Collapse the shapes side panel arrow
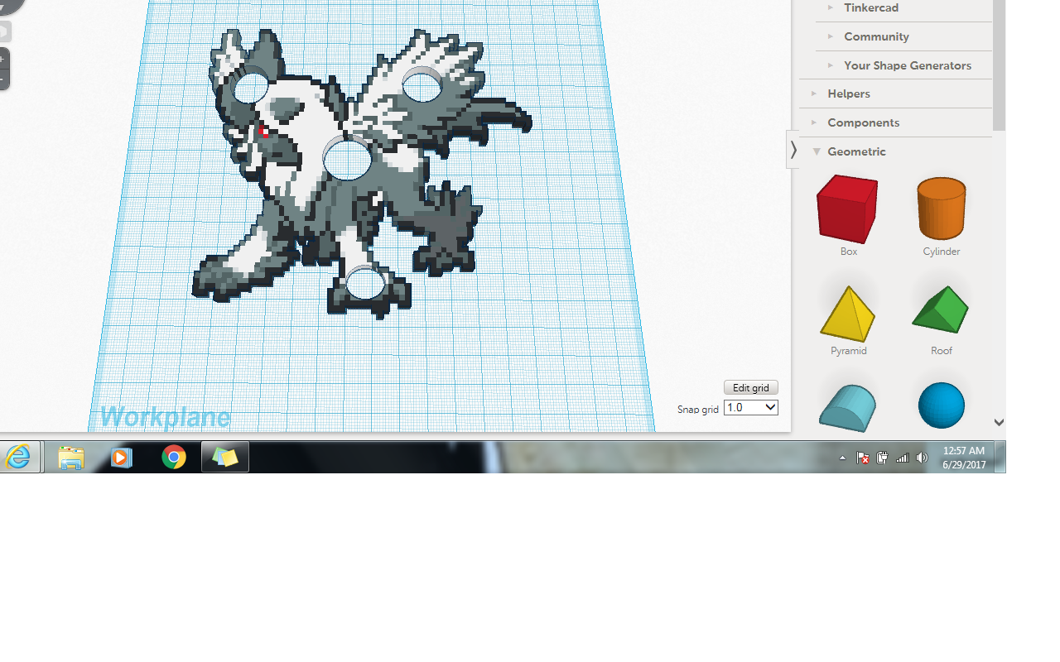 793,150
